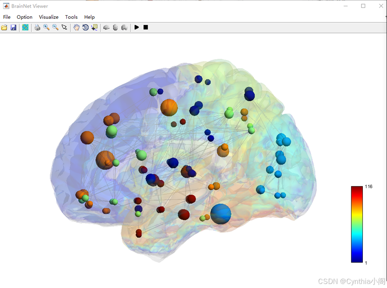Open the Option menu
Image resolution: width=387 pixels, height=288 pixels.
(x=25, y=17)
